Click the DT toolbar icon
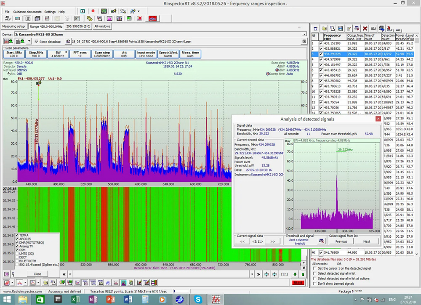The height and width of the screenshot is (305, 421). [77, 19]
